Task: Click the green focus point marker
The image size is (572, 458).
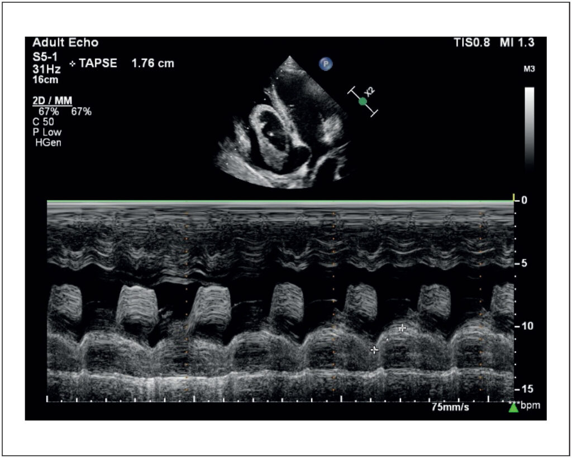Action: point(363,102)
